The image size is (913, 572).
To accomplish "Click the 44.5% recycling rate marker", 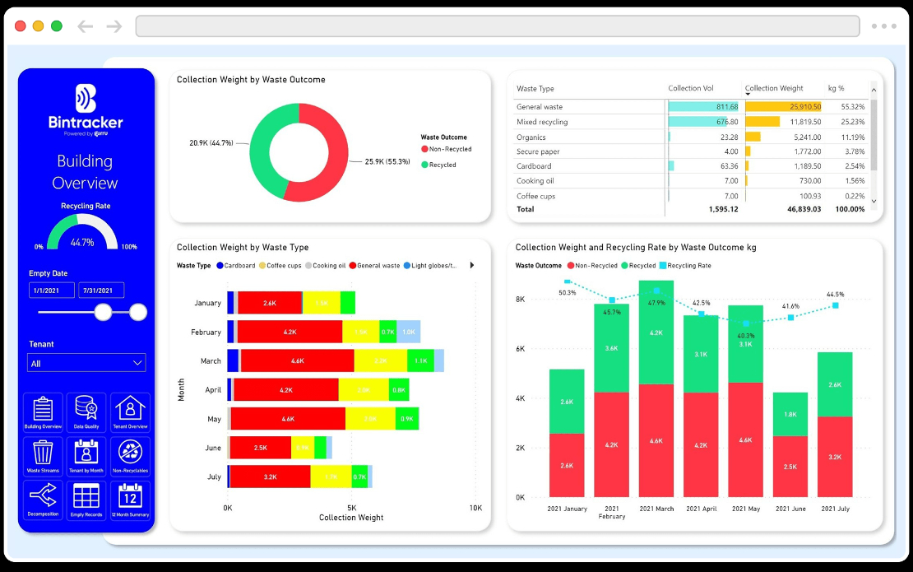I will point(835,305).
